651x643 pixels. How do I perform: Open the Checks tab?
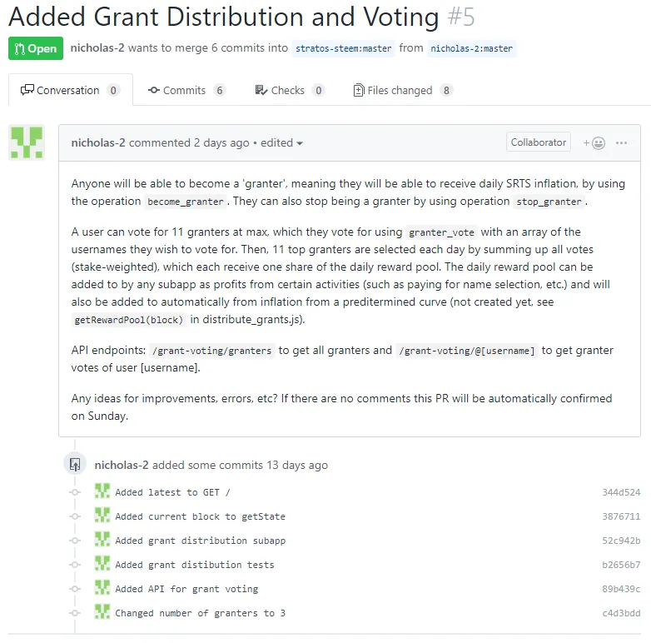(289, 90)
